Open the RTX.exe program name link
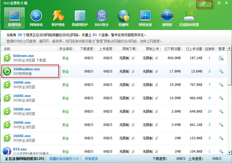The height and width of the screenshot is (163, 232). click(20, 149)
